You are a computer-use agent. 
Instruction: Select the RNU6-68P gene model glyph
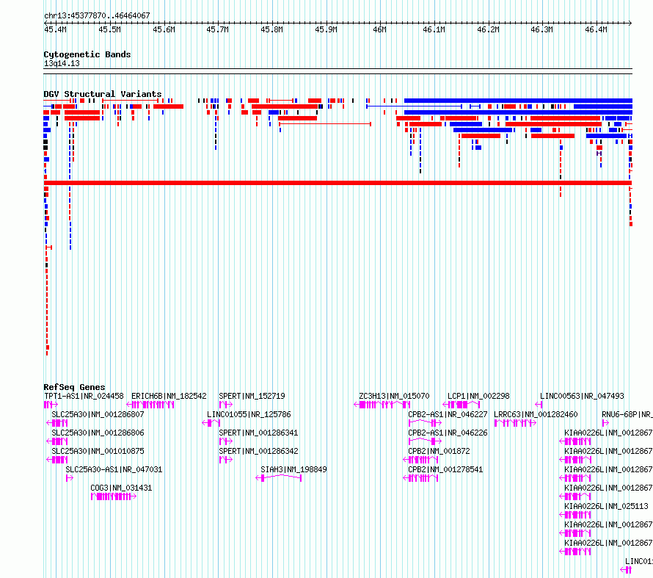pos(605,423)
